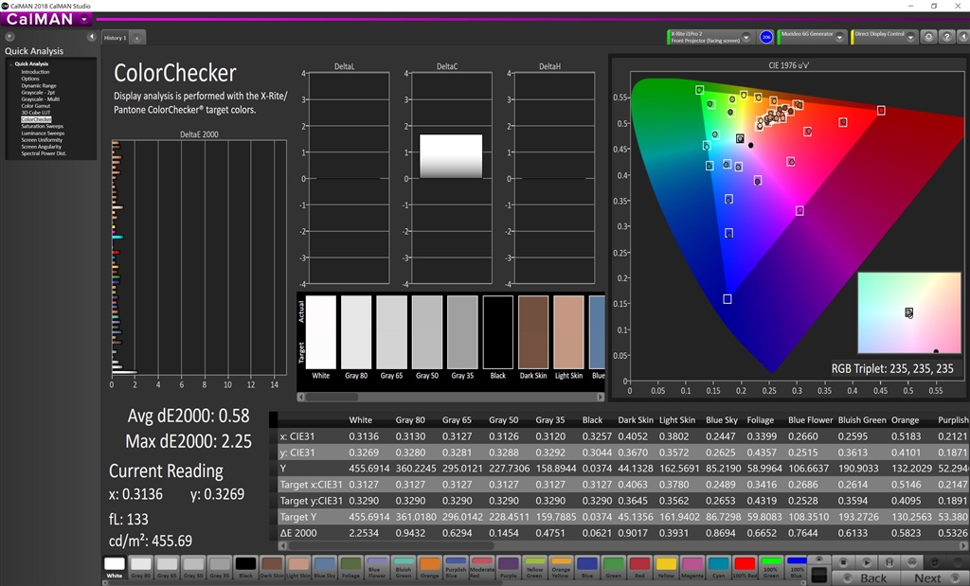970x586 pixels.
Task: Switch to the History 1 tab
Action: click(115, 38)
